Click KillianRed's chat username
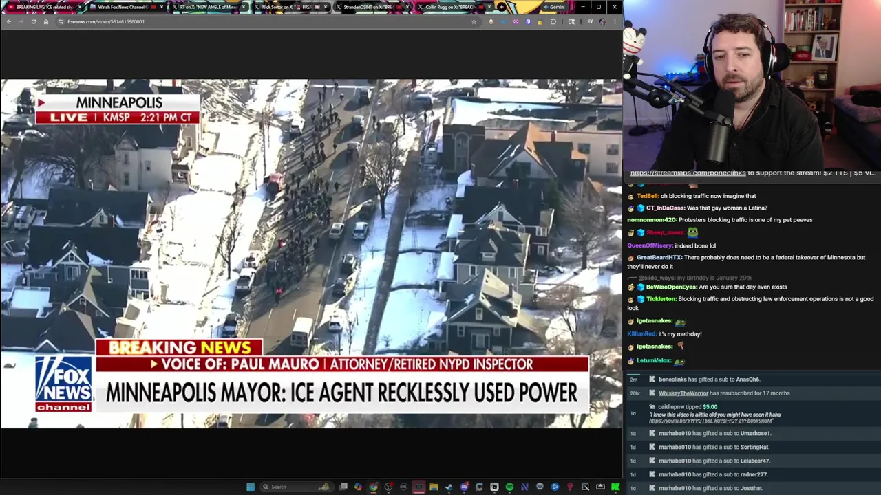 [x=641, y=334]
